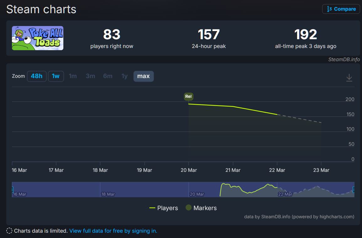Click the SteamDB.info watermark text
Viewport: 362px width, 238px height.
[x=344, y=60]
